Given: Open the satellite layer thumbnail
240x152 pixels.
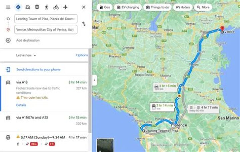Looking at the screenshot, I should point(105,145).
